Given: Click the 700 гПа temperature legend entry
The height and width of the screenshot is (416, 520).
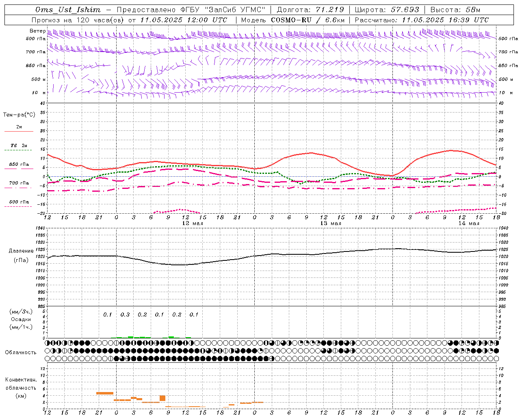Looking at the screenshot, I should click(19, 183).
